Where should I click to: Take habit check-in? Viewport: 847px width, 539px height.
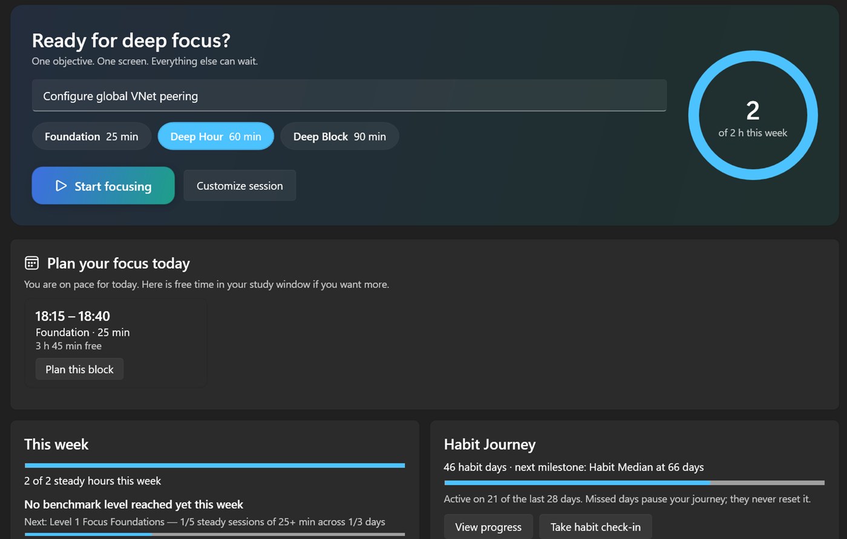(x=595, y=527)
